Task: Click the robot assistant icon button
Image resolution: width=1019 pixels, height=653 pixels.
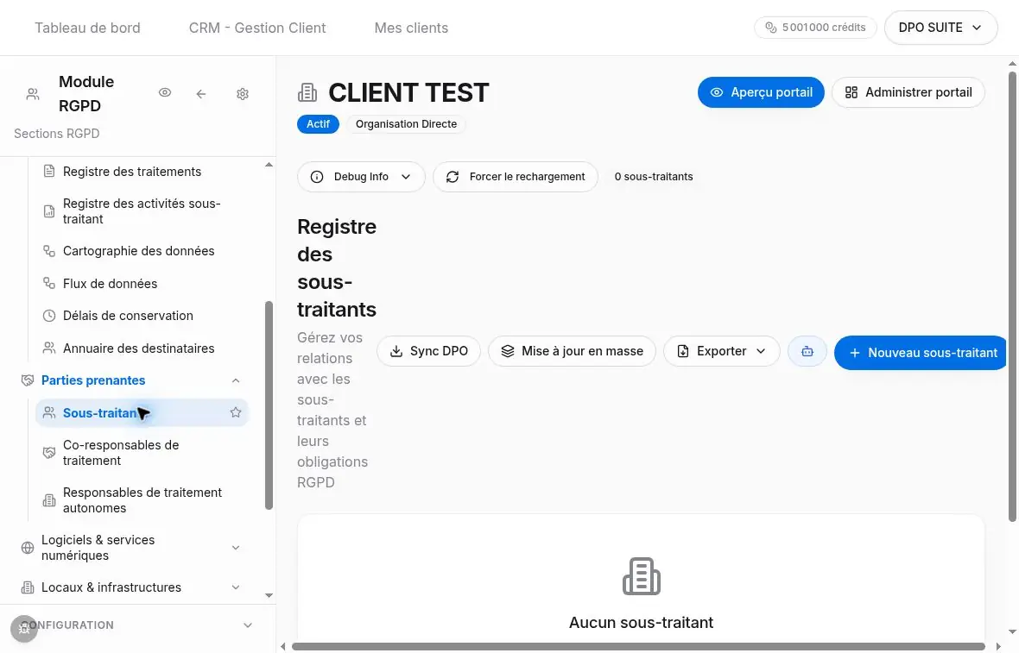Action: point(807,351)
